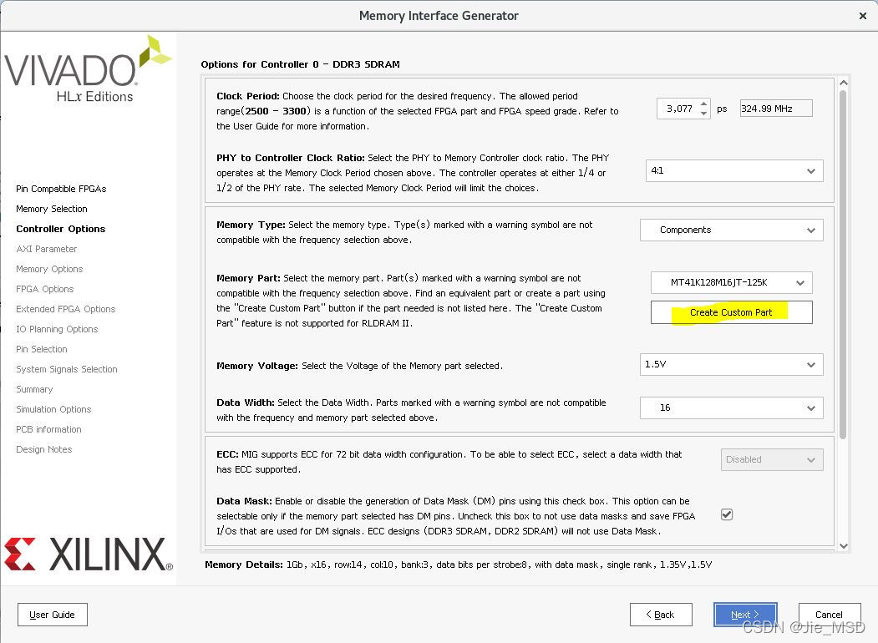This screenshot has height=643, width=878.
Task: Select Pin Compatible FPGAs step
Action: click(x=61, y=189)
